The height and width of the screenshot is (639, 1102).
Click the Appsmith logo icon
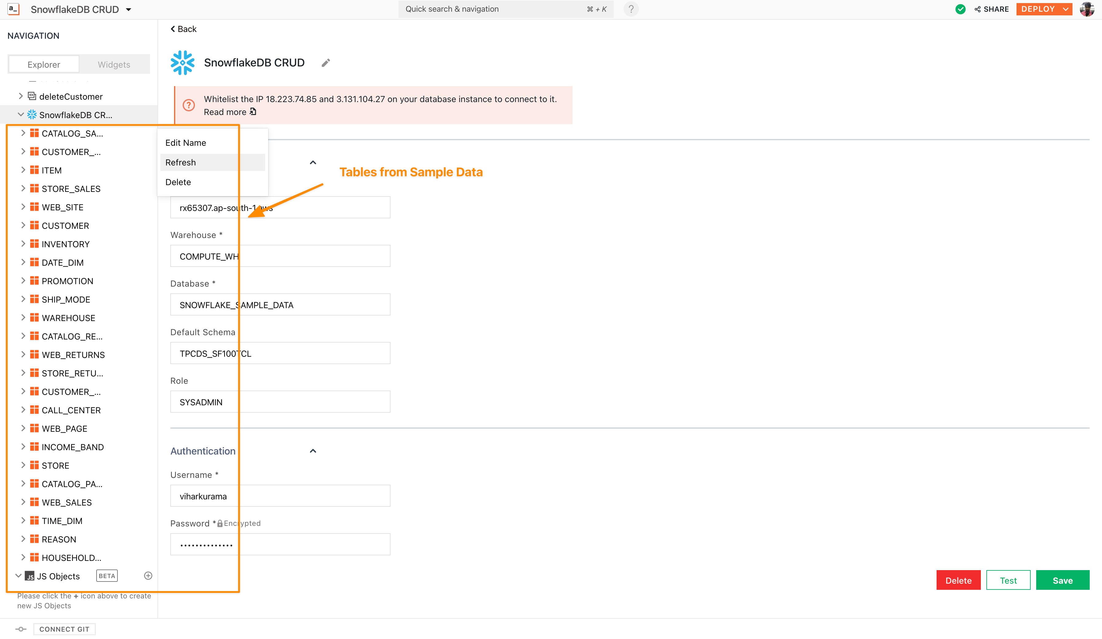click(x=14, y=9)
